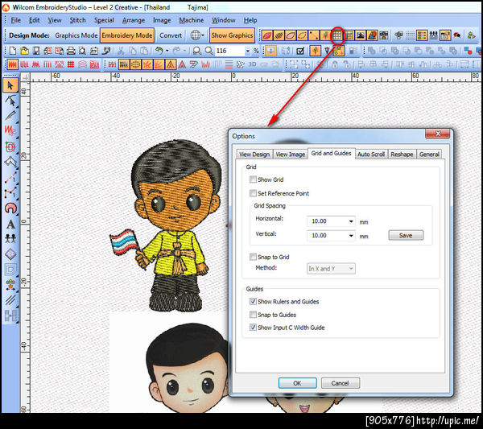
Task: Click the zoom factor field showing 116
Action: (230, 51)
